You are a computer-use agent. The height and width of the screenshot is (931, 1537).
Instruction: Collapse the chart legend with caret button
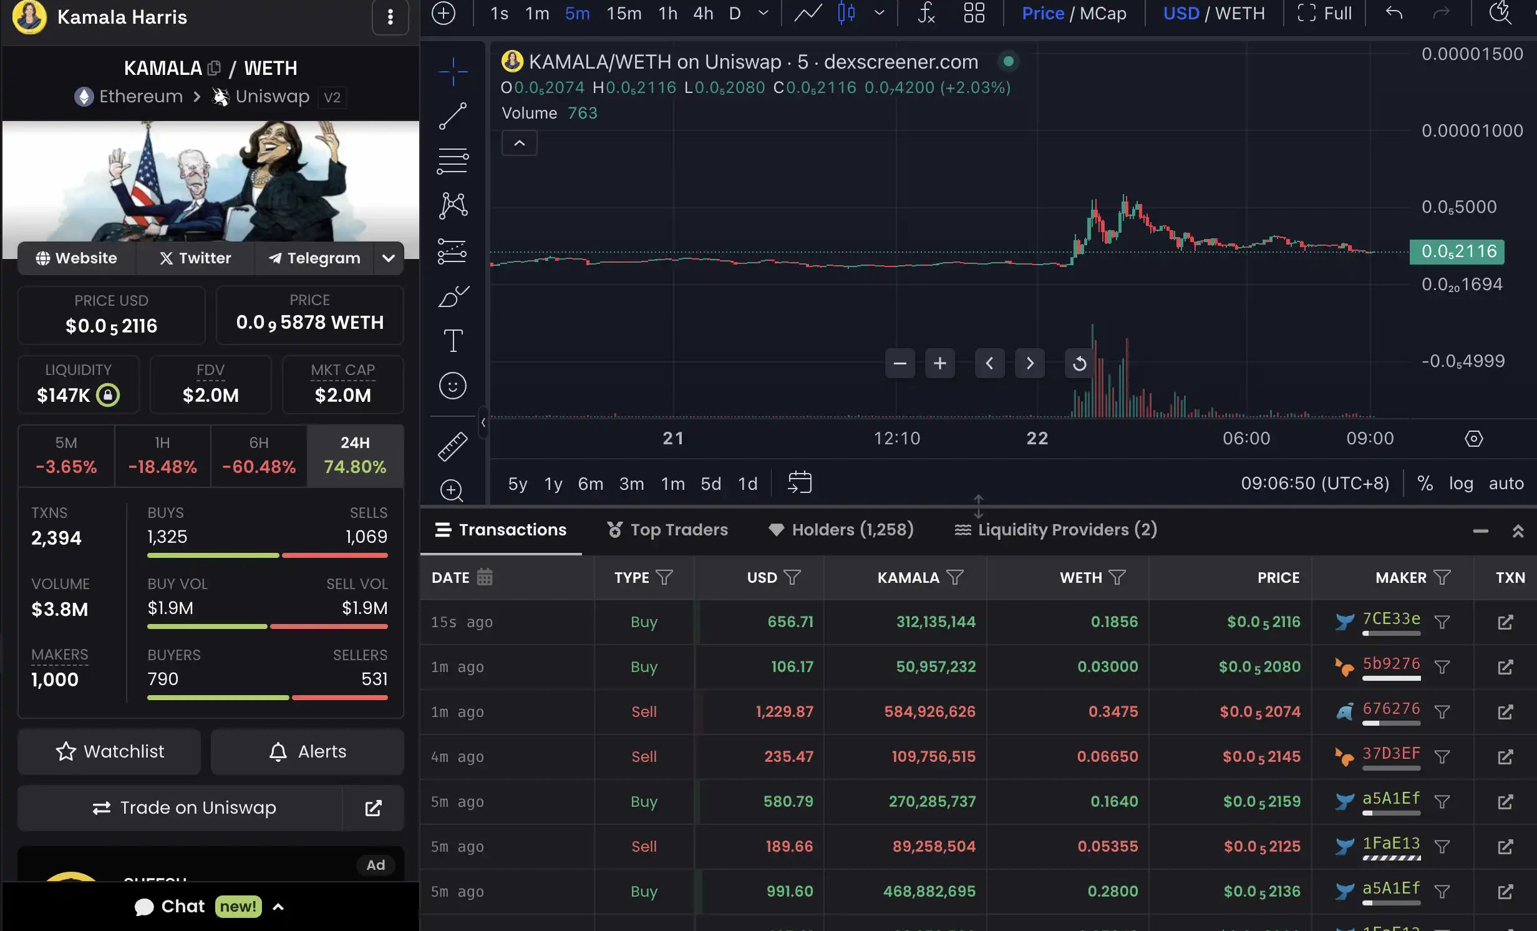pos(519,143)
